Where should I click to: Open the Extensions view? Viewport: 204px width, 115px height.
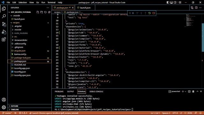(4, 39)
